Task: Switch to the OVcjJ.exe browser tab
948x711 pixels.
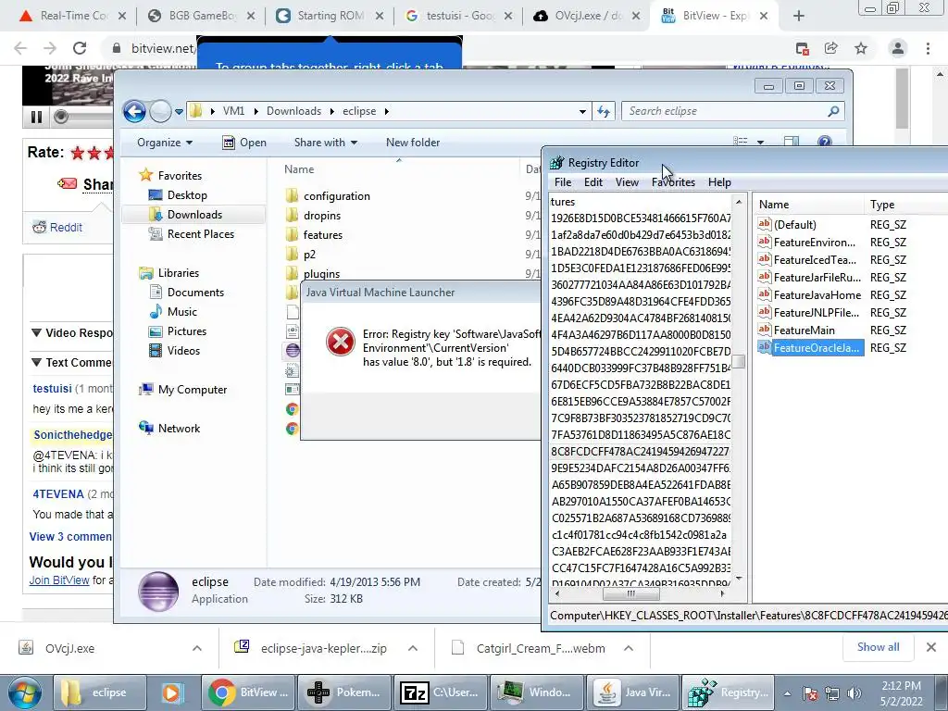Action: click(x=586, y=16)
